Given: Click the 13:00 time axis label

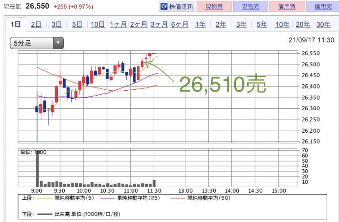Looking at the screenshot, I should [185, 191].
